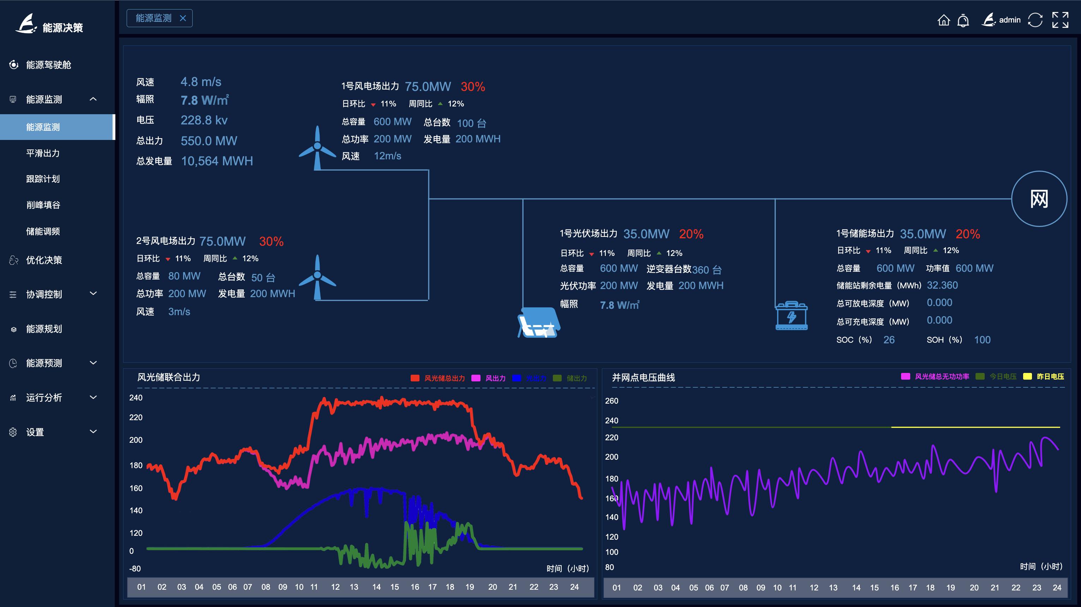Open the notification bell icon
The image size is (1081, 607).
click(x=963, y=20)
